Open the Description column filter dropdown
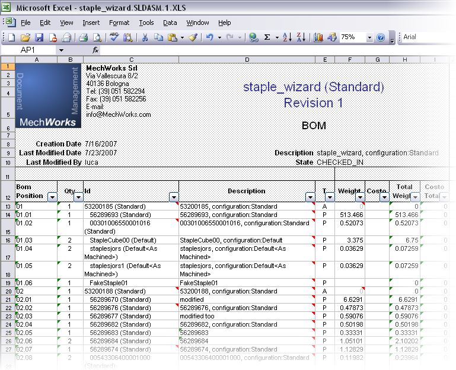 tap(310, 197)
